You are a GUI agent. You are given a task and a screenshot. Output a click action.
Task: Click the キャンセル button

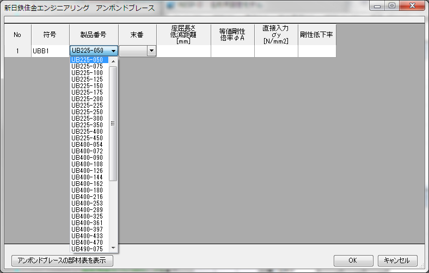click(397, 260)
